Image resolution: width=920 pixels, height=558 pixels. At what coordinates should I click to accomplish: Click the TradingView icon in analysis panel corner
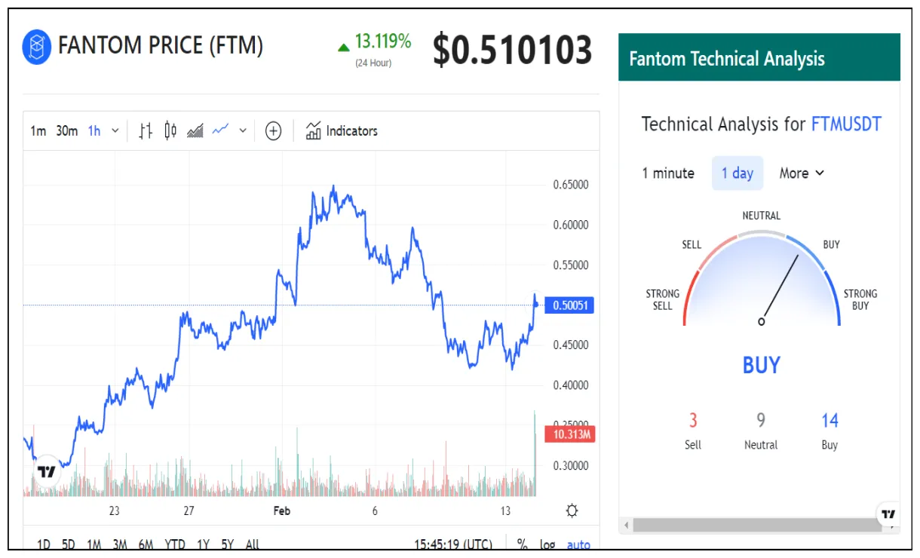point(888,514)
